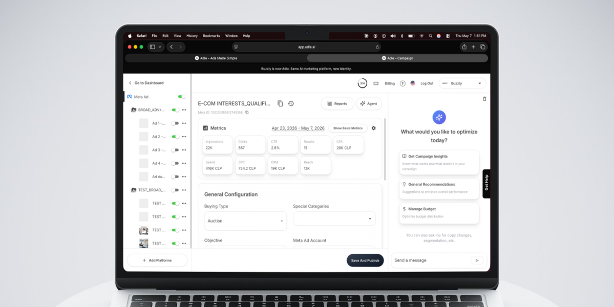
Task: Show Safari tab overview icon
Action: pyautogui.click(x=483, y=47)
